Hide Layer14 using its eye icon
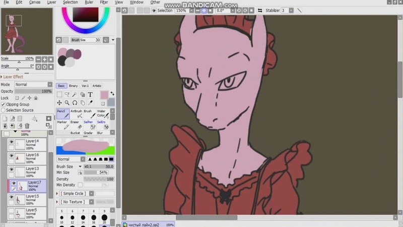 tap(11, 142)
